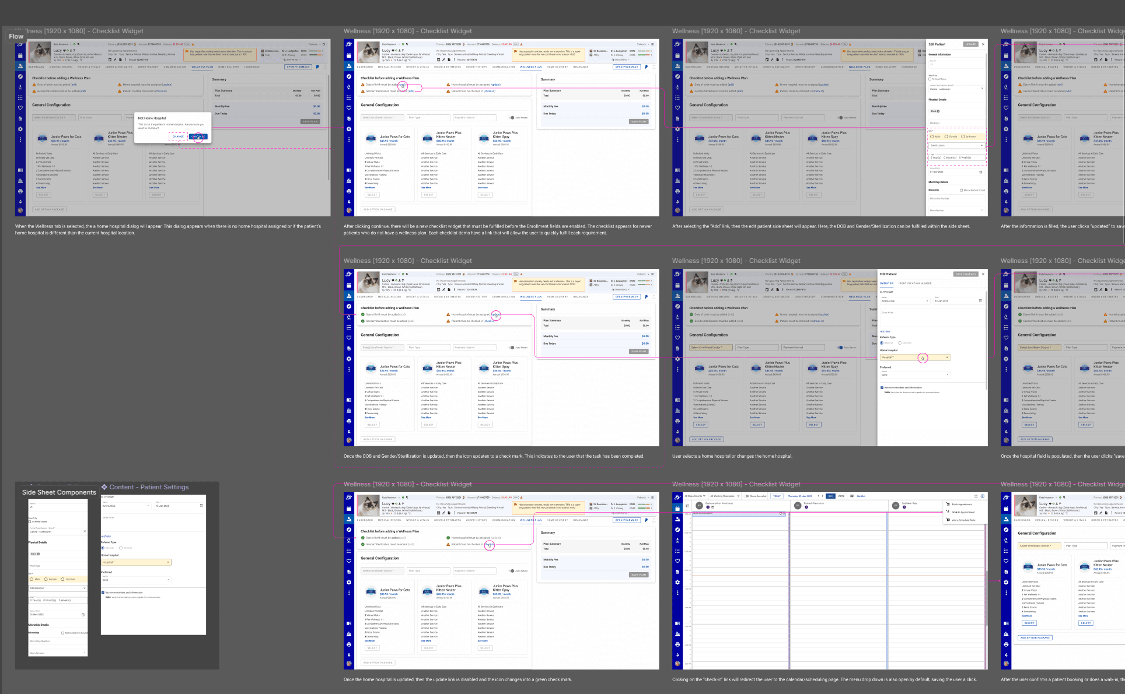Open Manufacturer dropdown in Side Sheet Components
1125x694 pixels.
85,653
